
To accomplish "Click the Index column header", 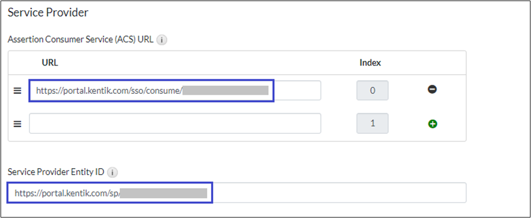I will pos(370,62).
